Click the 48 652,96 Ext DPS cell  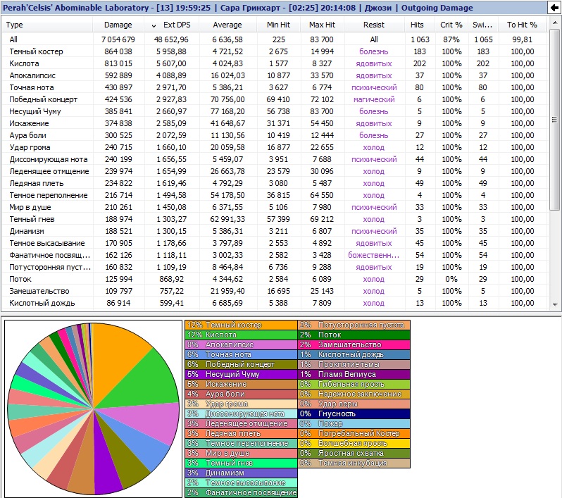[171, 39]
